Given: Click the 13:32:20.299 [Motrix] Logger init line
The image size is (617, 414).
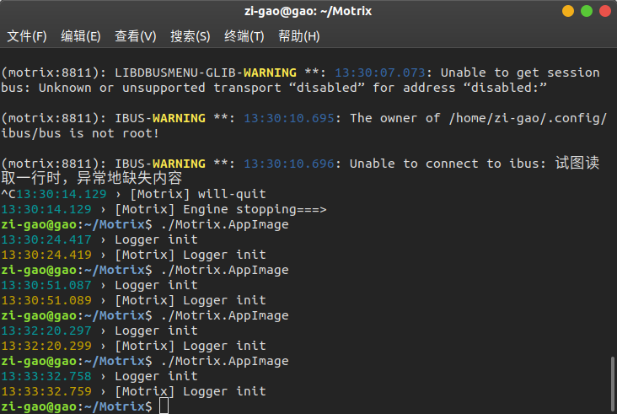Looking at the screenshot, I should pyautogui.click(x=133, y=346).
